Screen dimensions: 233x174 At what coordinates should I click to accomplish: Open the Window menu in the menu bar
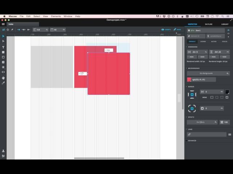point(68,16)
